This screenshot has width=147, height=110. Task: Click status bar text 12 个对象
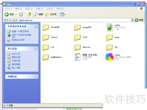tap(8, 106)
